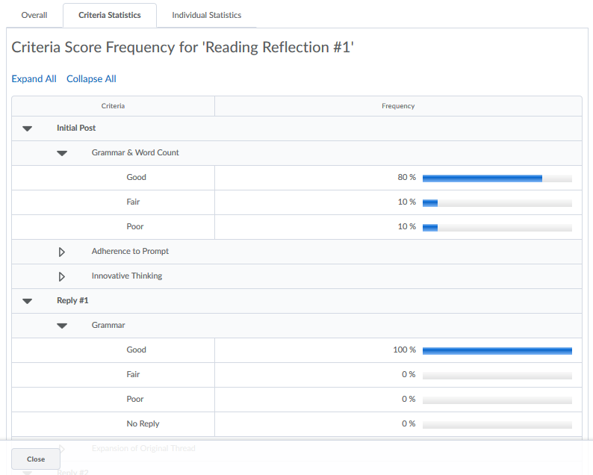
Task: Click the 100 % value text
Action: (404, 350)
